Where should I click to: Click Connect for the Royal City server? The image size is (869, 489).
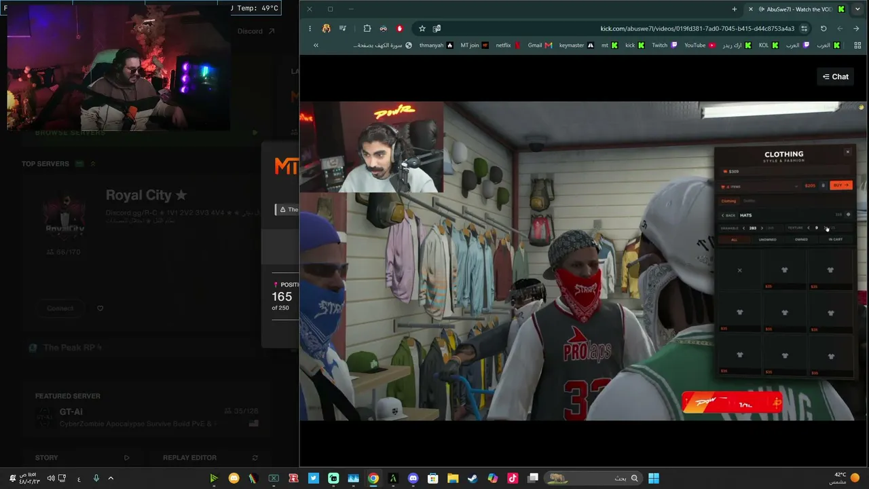[x=60, y=308]
